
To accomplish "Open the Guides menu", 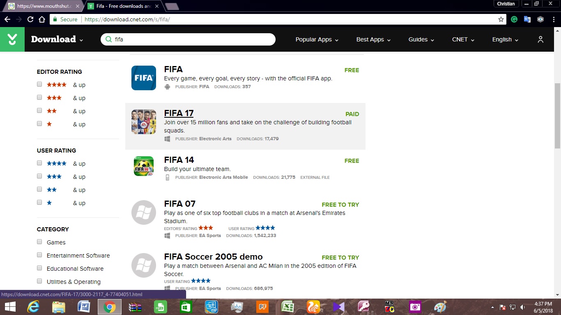I will tap(421, 39).
